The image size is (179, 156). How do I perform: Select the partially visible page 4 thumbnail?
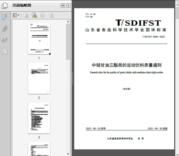39,149
